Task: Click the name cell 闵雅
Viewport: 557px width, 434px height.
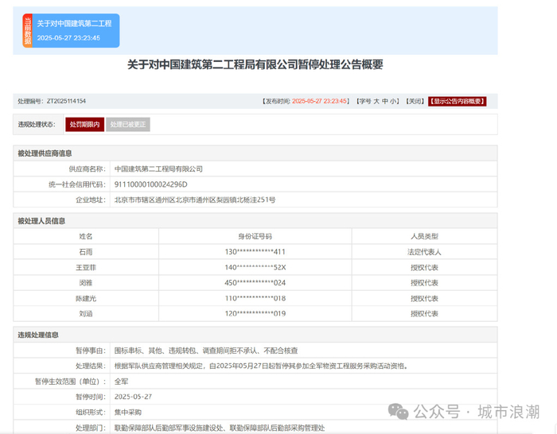Action: [86, 283]
